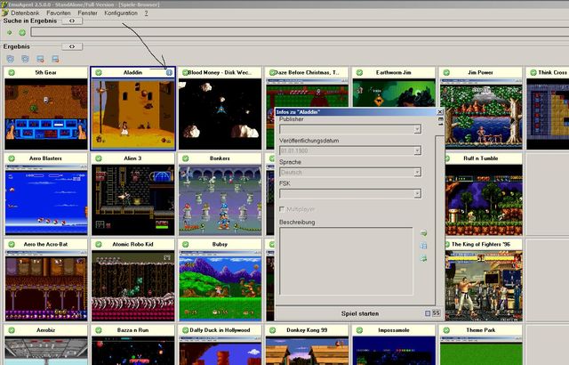Click the green check icon on Daffy Duck in Hollywood
The image size is (569, 365).
[x=186, y=330]
